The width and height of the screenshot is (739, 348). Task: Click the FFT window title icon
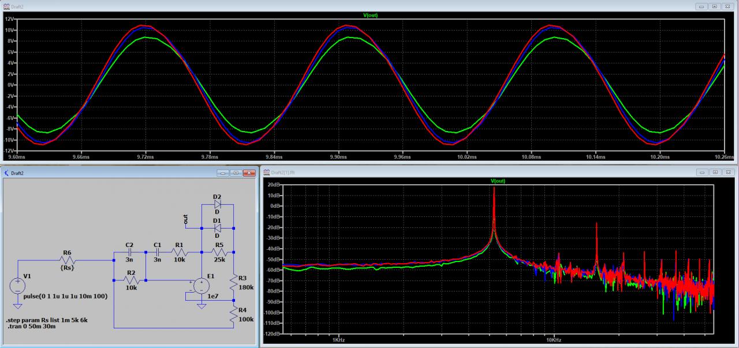[x=266, y=173]
